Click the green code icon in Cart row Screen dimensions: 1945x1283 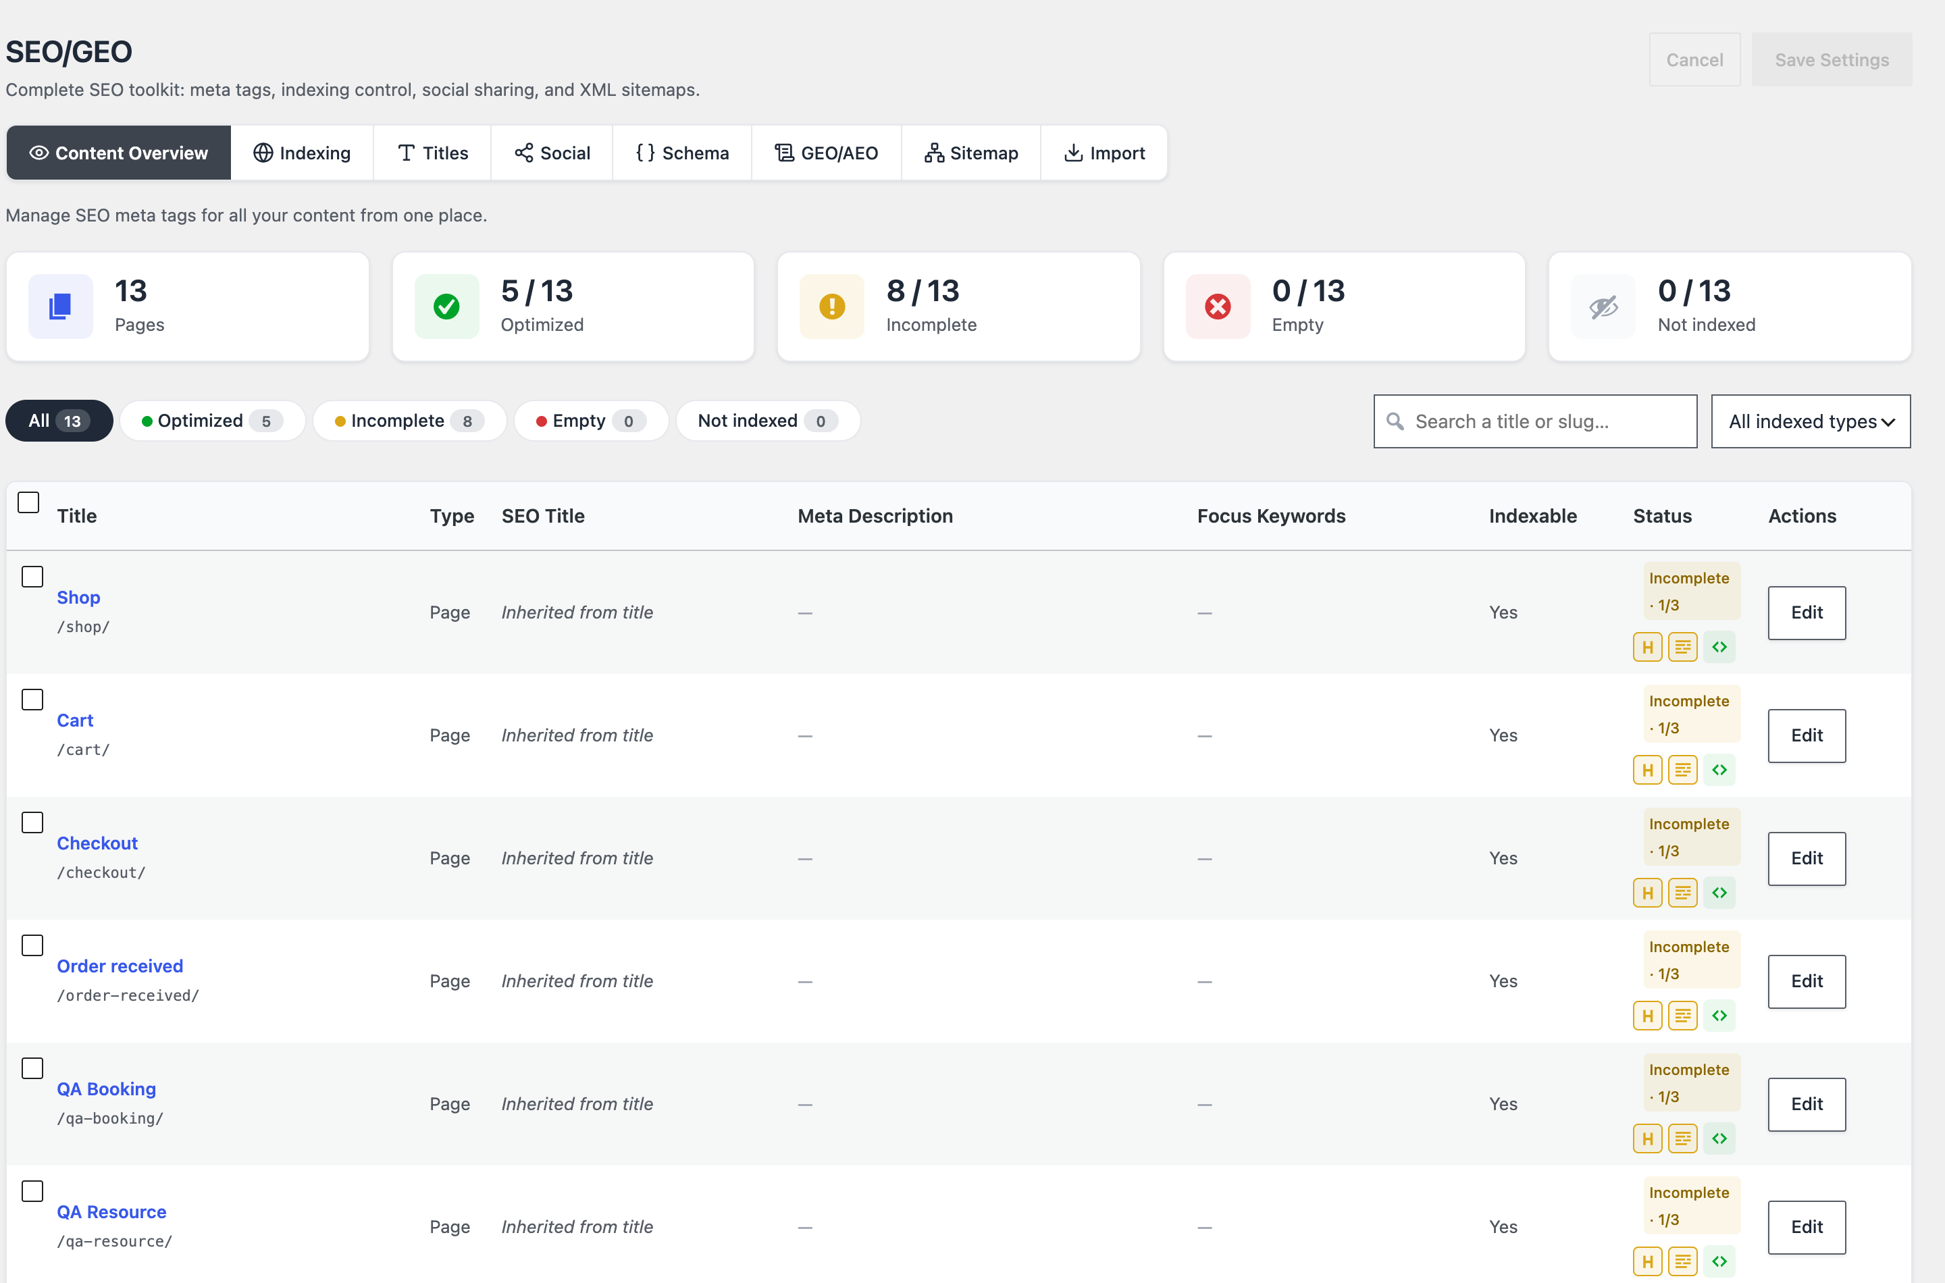pos(1719,770)
